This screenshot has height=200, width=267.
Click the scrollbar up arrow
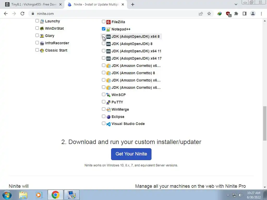(x=265, y=21)
